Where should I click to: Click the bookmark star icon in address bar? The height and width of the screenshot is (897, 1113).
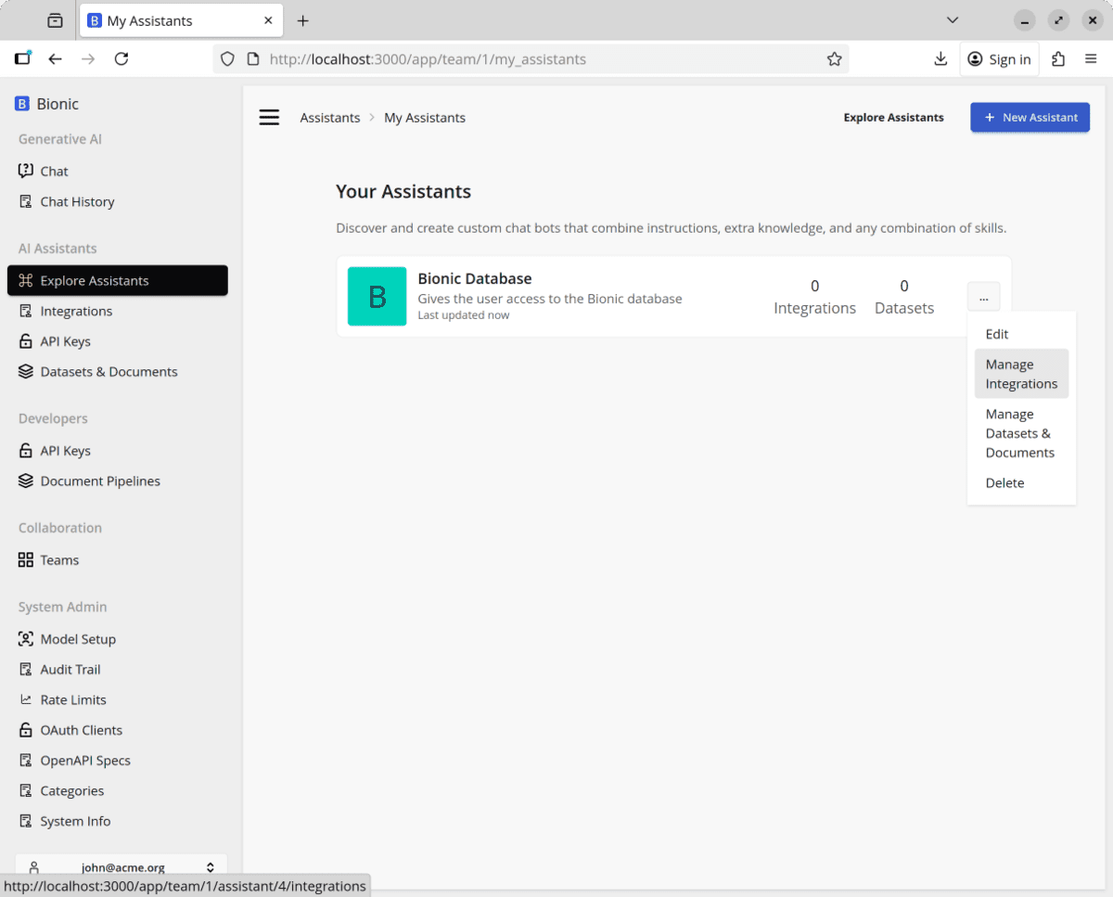click(x=834, y=59)
